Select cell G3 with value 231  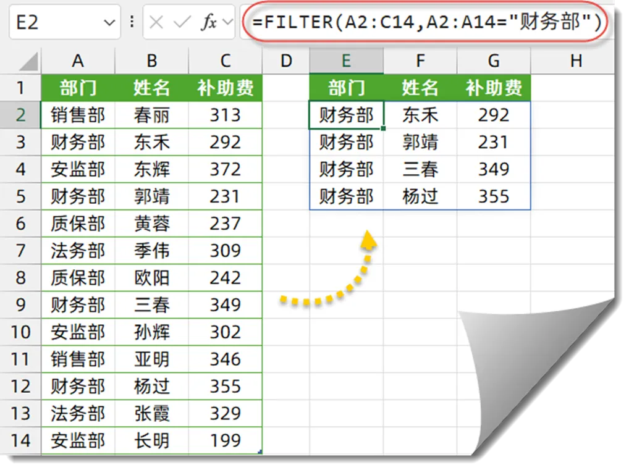click(494, 143)
